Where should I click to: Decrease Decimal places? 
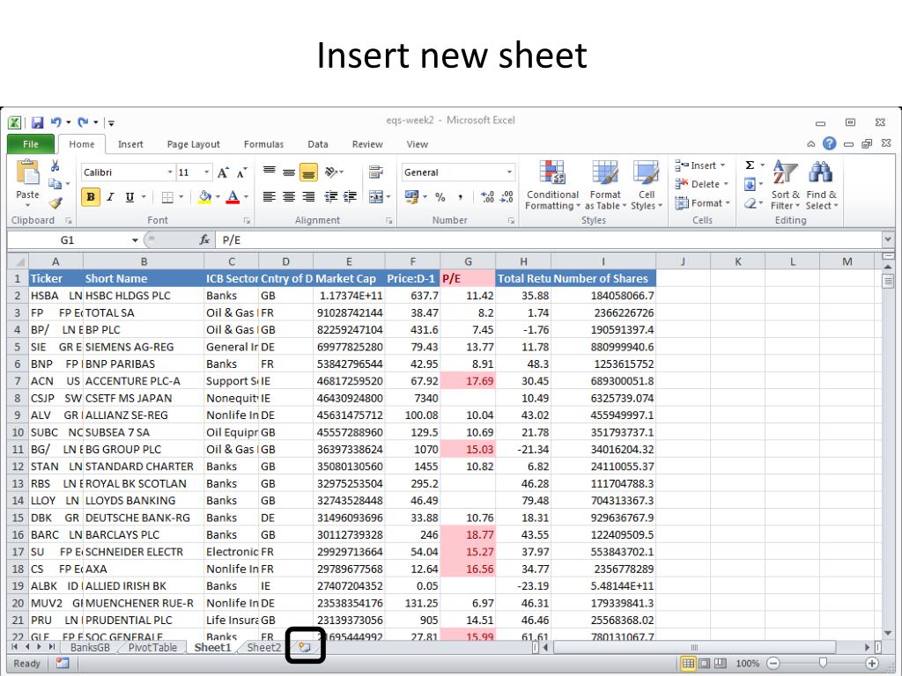point(506,197)
